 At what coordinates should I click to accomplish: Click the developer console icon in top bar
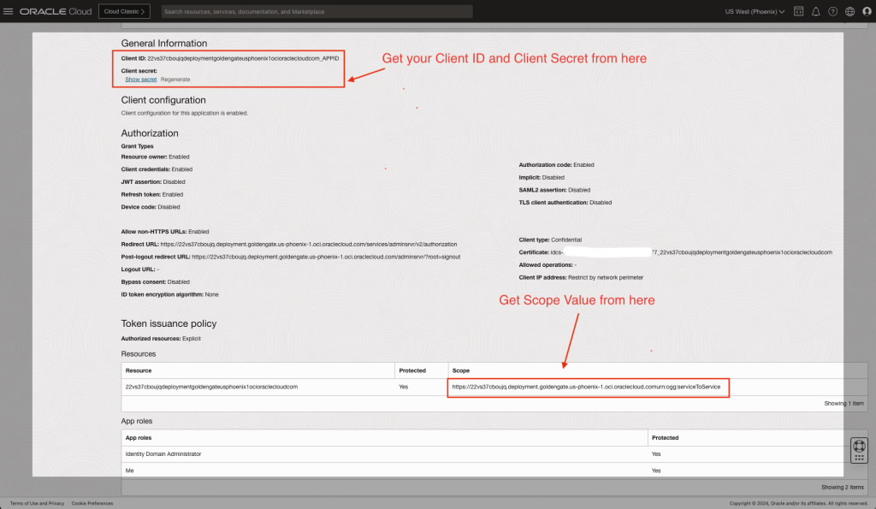(798, 11)
